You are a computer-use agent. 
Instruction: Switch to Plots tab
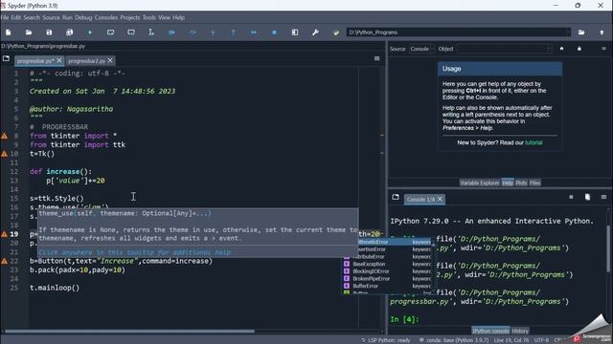pyautogui.click(x=521, y=183)
